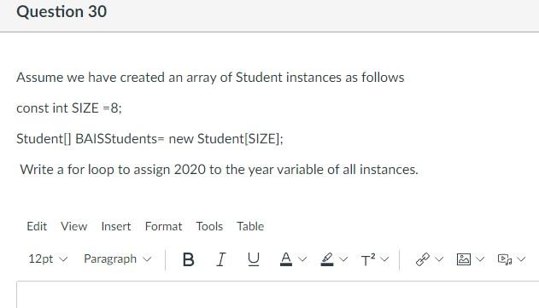539x308 pixels.
Task: Open the Paragraph block format dropdown
Action: (x=118, y=259)
